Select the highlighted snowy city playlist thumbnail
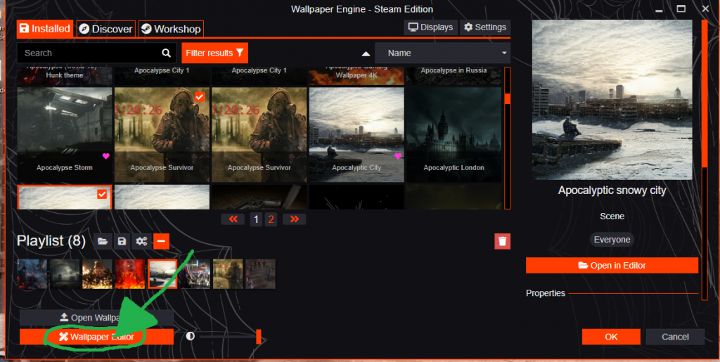This screenshot has height=362, width=720. coord(162,274)
